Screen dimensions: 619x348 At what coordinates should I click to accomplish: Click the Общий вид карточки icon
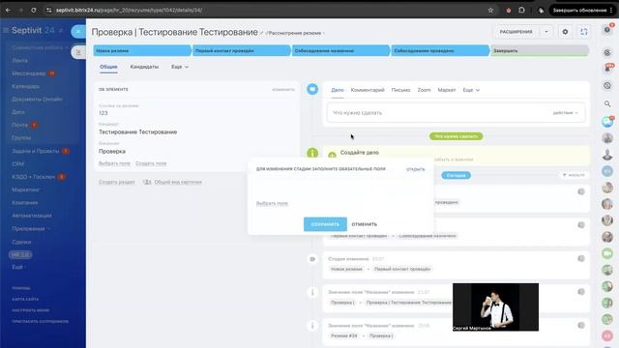coord(147,182)
